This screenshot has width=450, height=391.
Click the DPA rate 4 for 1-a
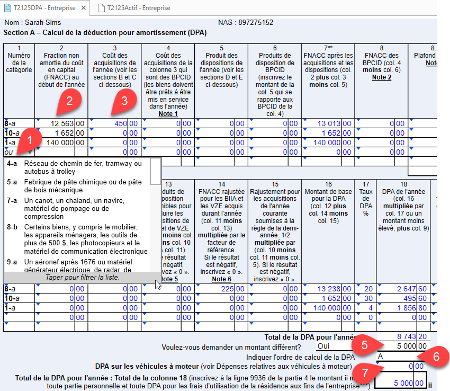pos(366,308)
